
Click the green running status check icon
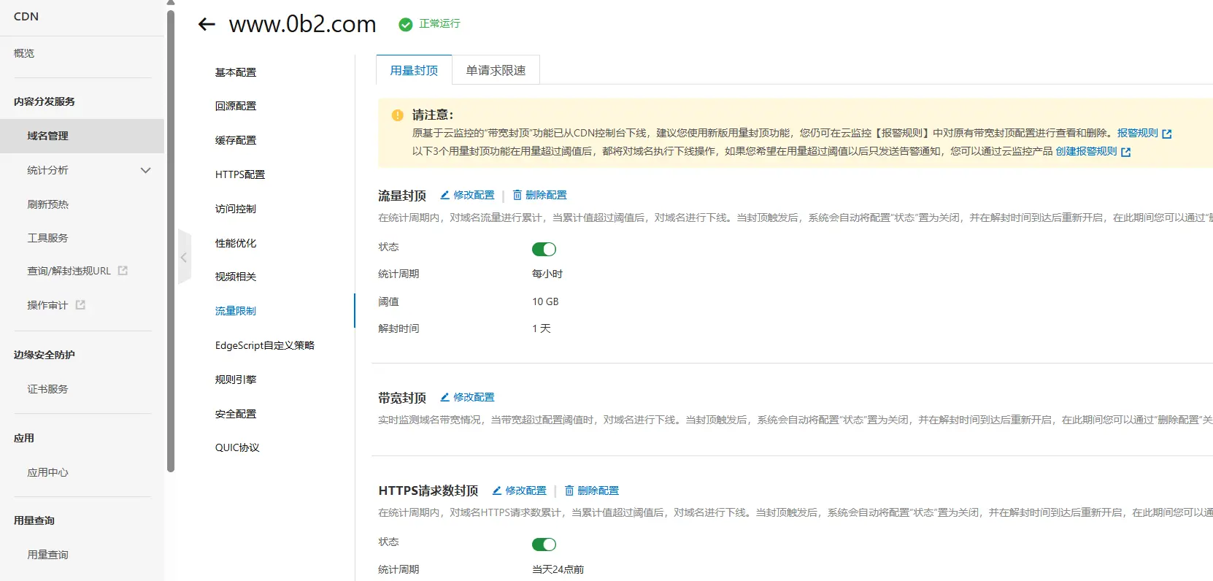coord(405,25)
